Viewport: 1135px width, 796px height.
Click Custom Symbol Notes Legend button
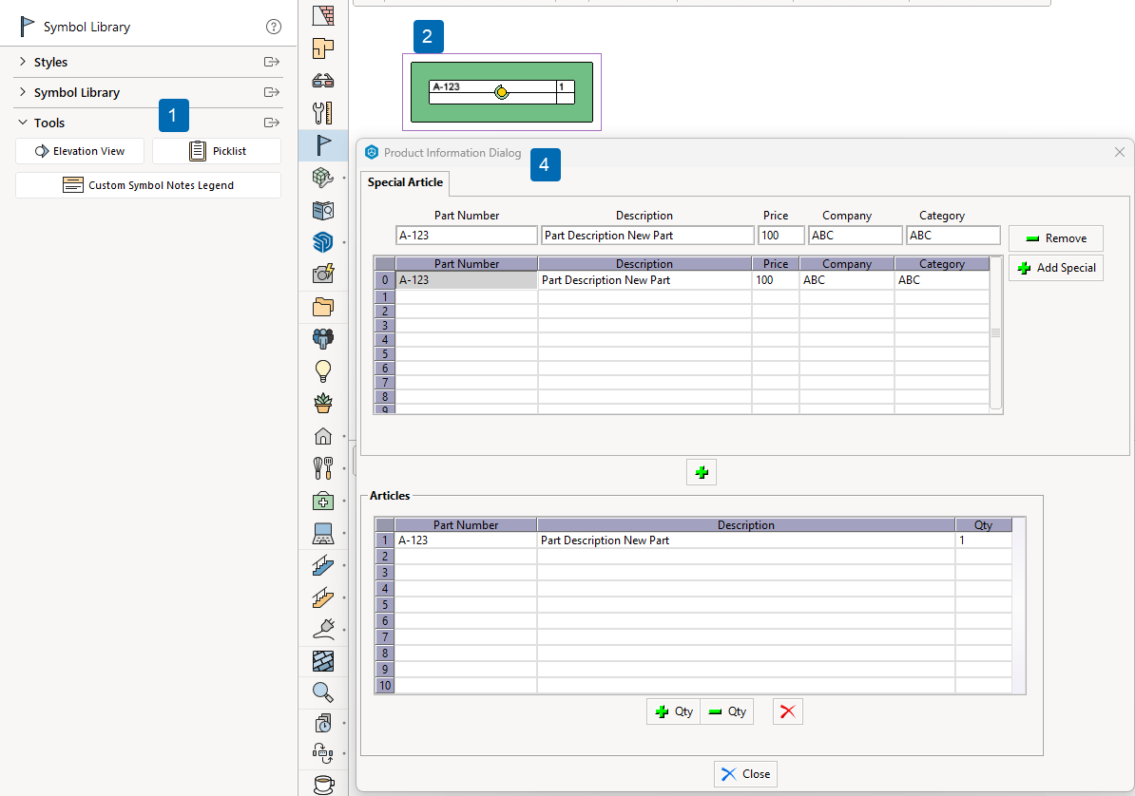[x=148, y=185]
